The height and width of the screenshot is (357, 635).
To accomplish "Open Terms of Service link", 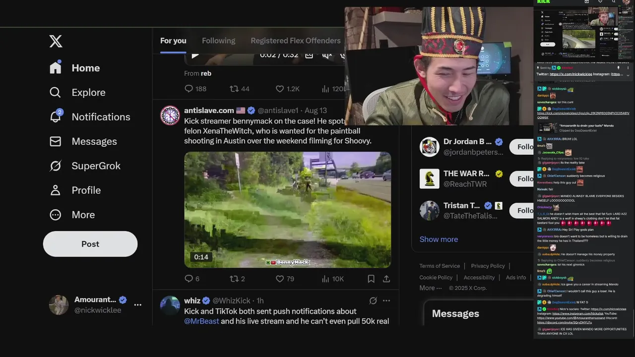I will tap(440, 266).
